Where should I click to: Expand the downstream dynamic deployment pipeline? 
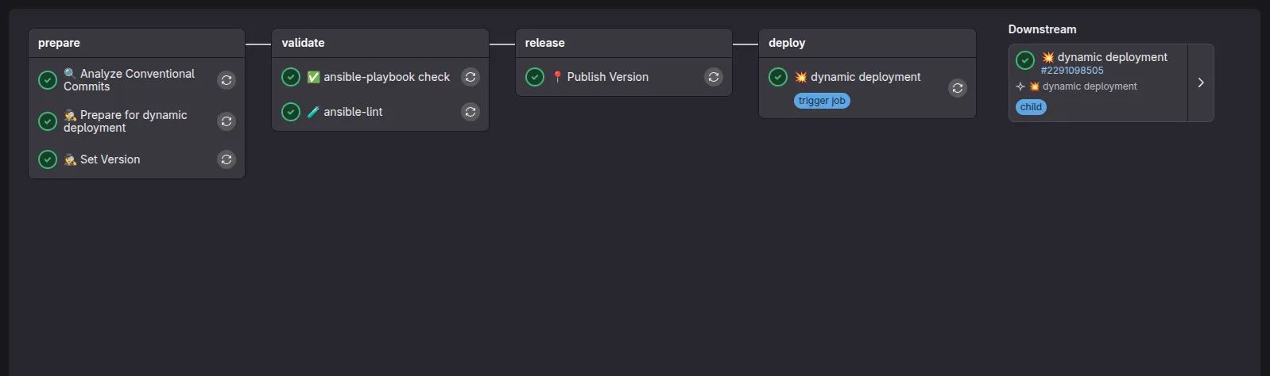pyautogui.click(x=1200, y=82)
